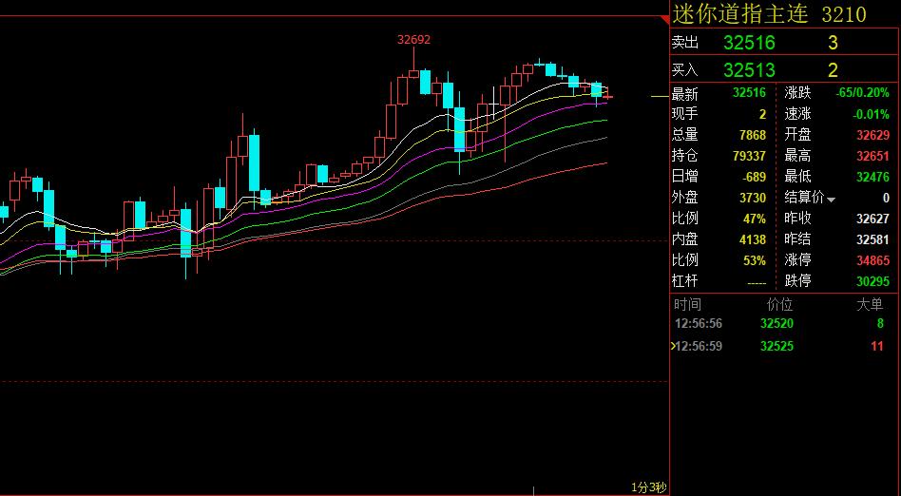Click the 跌停 price 30295

[872, 281]
